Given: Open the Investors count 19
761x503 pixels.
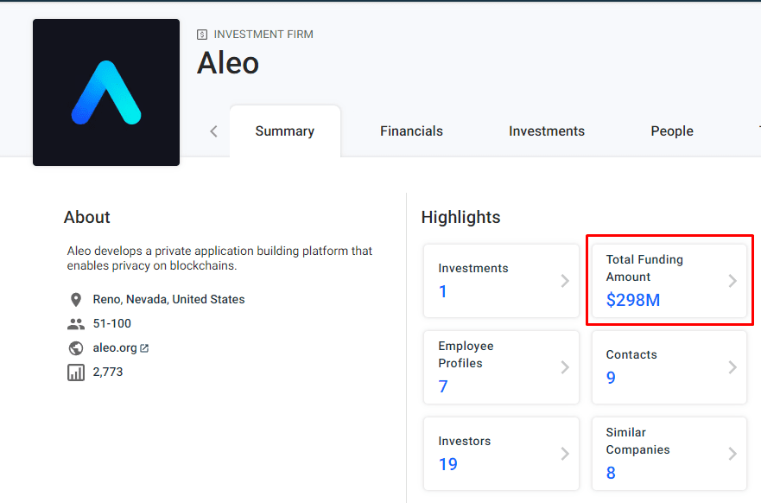Looking at the screenshot, I should click(x=448, y=464).
